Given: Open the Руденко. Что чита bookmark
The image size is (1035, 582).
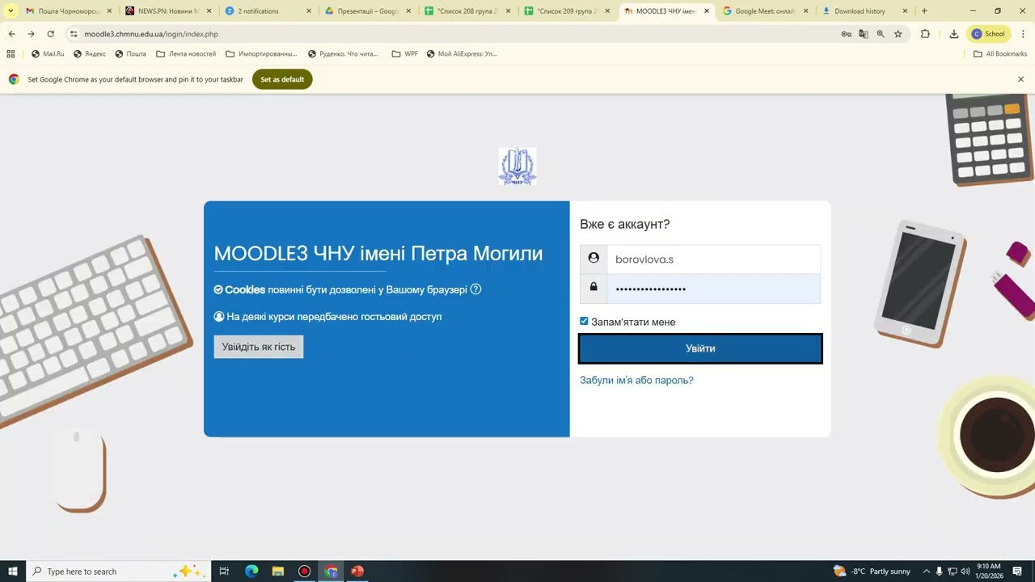Looking at the screenshot, I should click(x=343, y=54).
